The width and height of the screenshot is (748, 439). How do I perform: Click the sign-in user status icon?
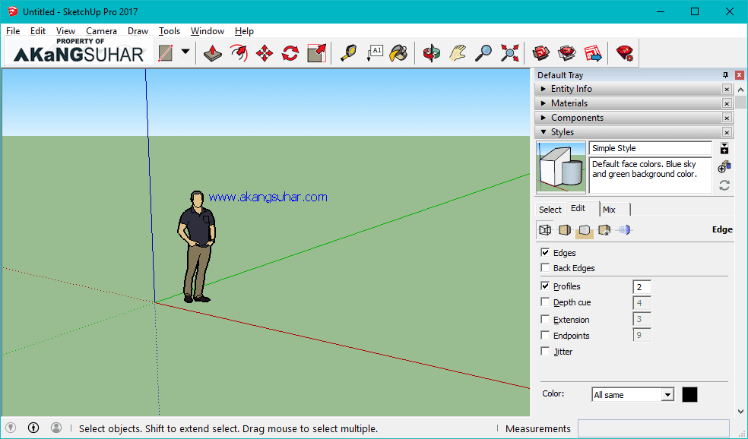pos(56,428)
